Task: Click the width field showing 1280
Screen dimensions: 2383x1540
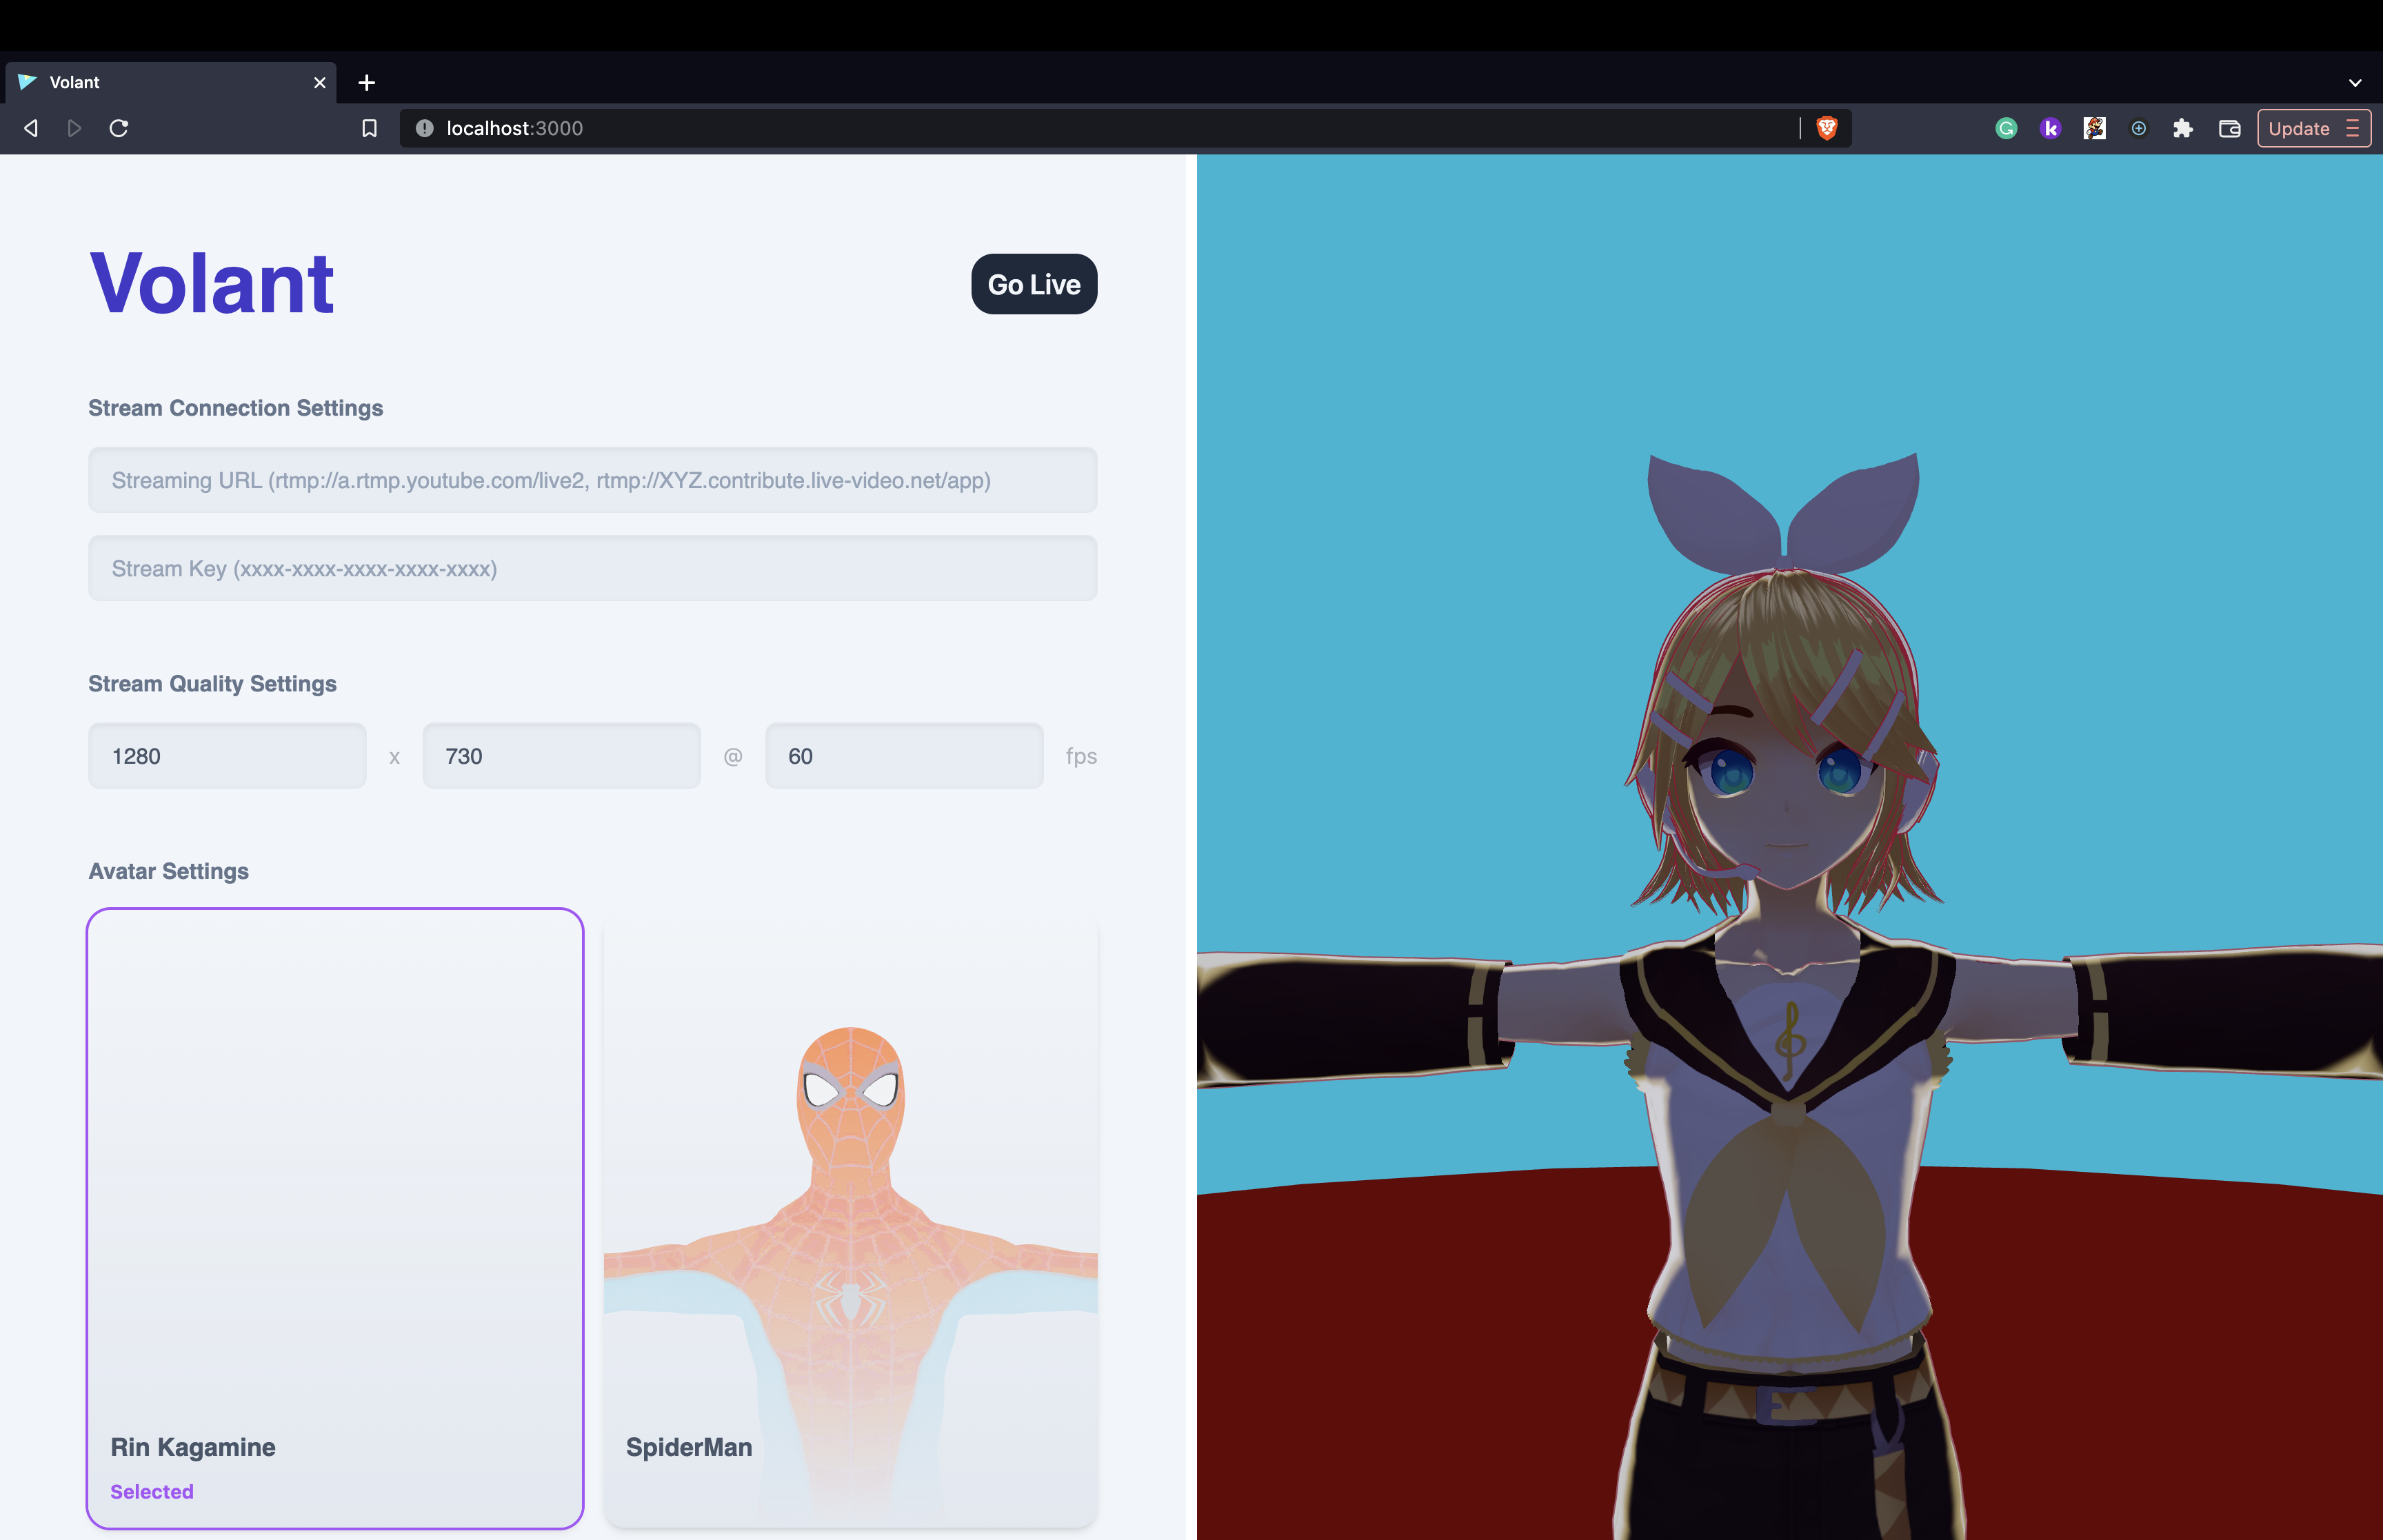Action: tap(227, 756)
